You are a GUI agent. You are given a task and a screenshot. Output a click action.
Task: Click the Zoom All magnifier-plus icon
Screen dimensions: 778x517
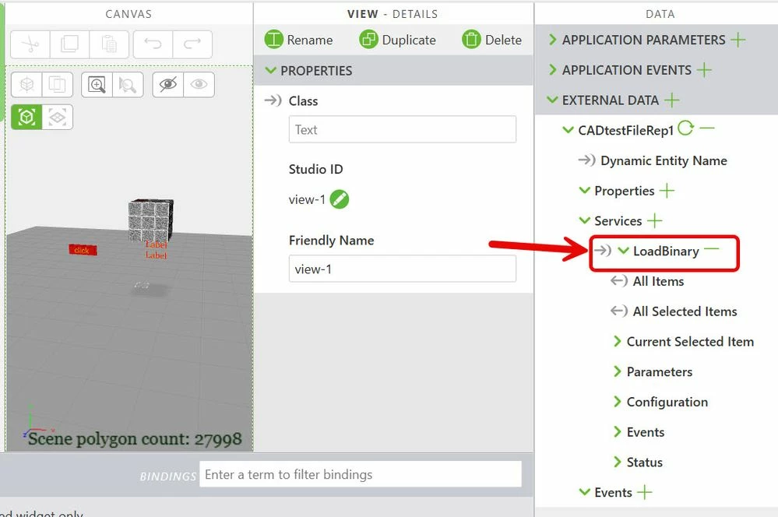click(97, 85)
